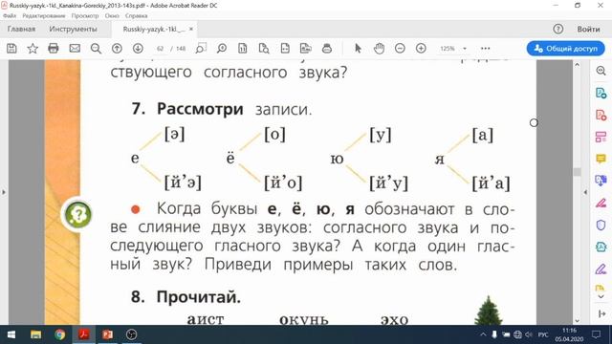612x344 pixels.
Task: Open the Windows notifications center icon
Action: pyautogui.click(x=597, y=334)
